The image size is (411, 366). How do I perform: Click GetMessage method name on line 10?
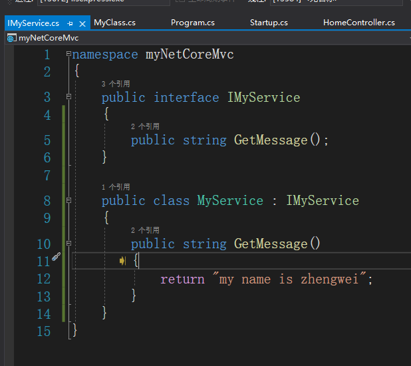tap(271, 244)
